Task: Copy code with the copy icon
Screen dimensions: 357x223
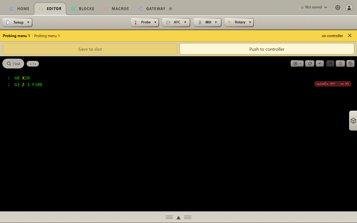Action: (x=351, y=64)
